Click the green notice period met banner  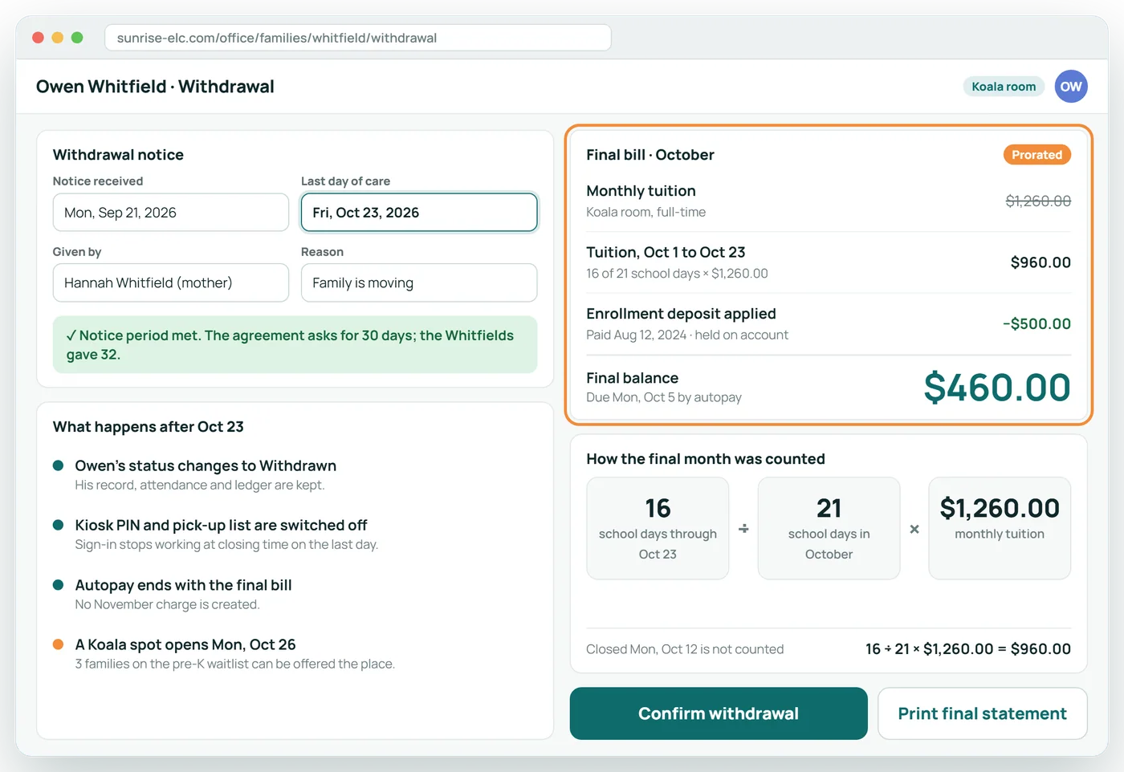(x=295, y=345)
